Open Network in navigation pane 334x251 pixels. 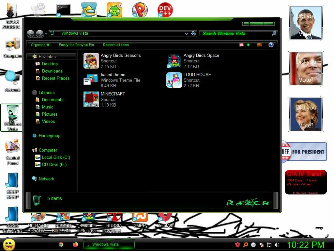(43, 179)
